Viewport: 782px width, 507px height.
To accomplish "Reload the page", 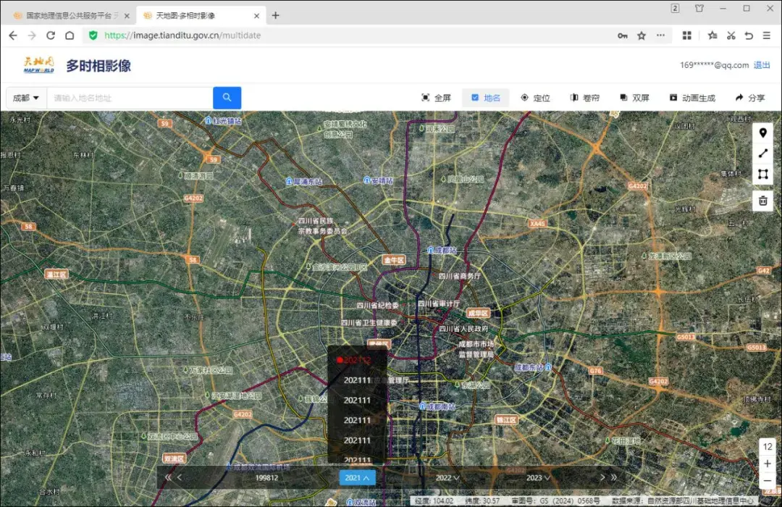I will point(51,35).
